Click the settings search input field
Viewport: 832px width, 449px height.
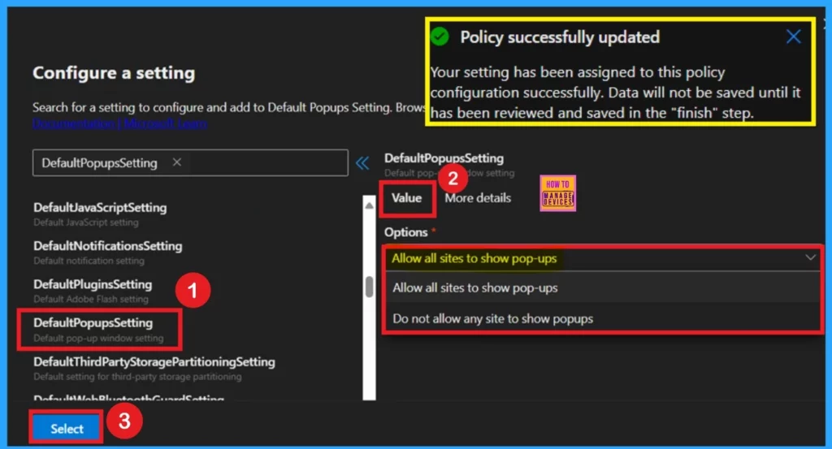[x=190, y=162]
